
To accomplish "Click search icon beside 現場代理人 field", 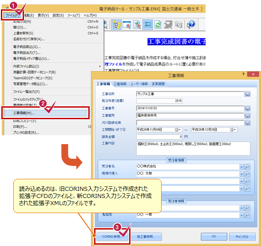I will coord(247,174).
